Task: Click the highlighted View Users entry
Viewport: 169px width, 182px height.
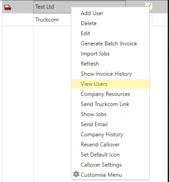Action: pyautogui.click(x=94, y=84)
